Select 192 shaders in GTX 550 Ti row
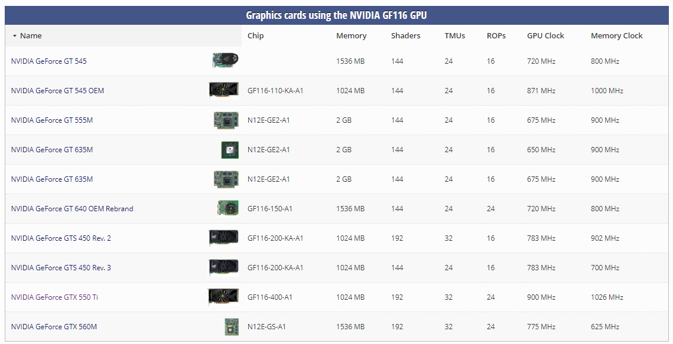 [397, 298]
